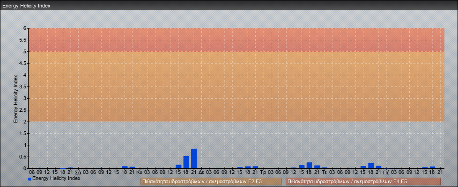Viewport: 458px width, 187px height.
Task: Click the Τρ day label on the x-axis
Action: click(x=263, y=173)
